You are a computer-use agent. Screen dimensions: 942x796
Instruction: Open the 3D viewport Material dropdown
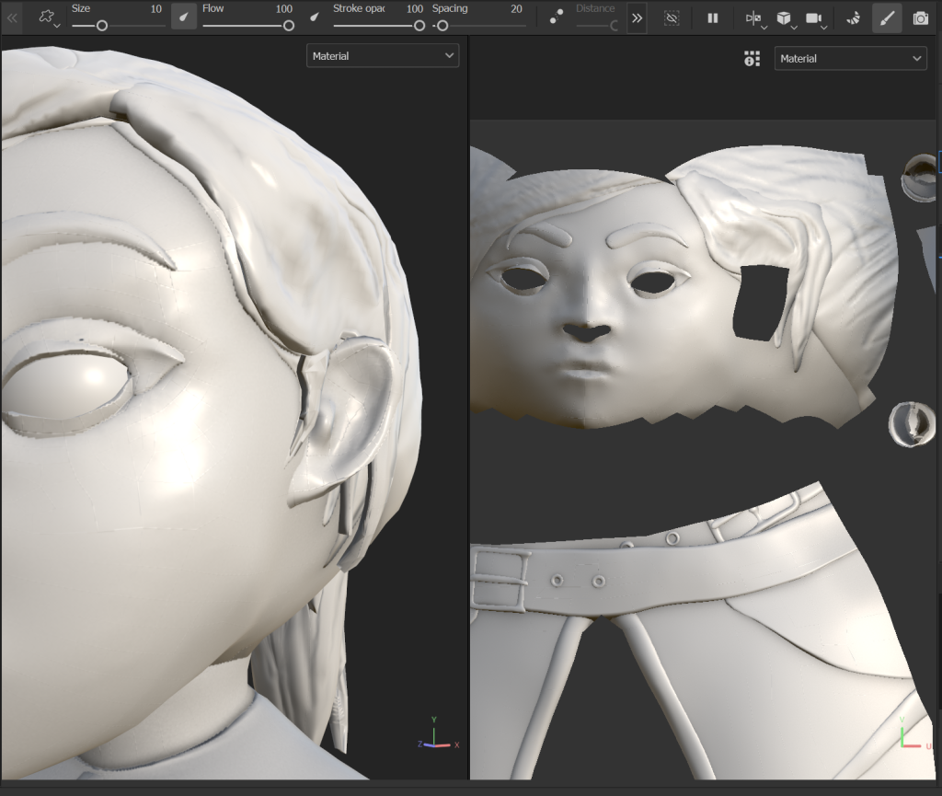(x=383, y=56)
